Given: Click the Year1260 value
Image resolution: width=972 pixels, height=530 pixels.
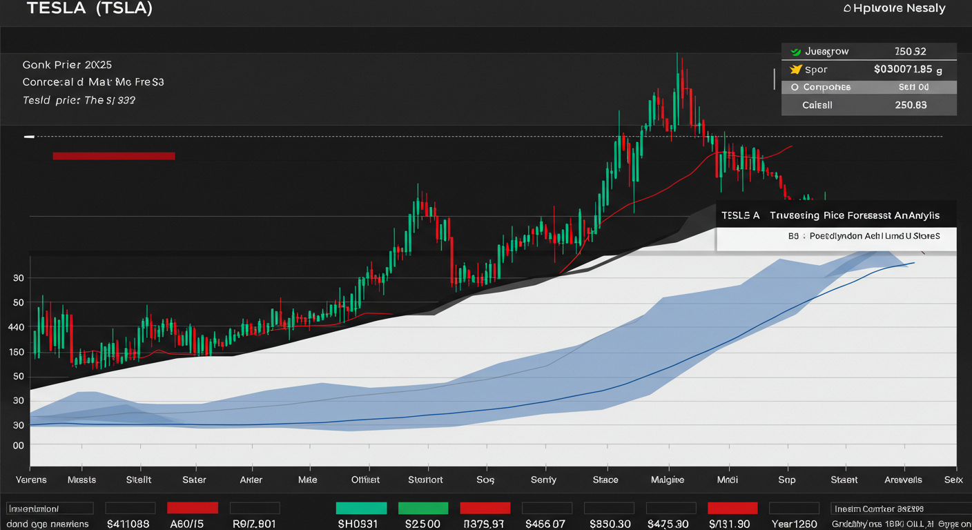Looking at the screenshot, I should (794, 524).
